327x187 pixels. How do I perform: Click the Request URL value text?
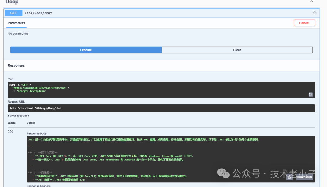click(36, 108)
